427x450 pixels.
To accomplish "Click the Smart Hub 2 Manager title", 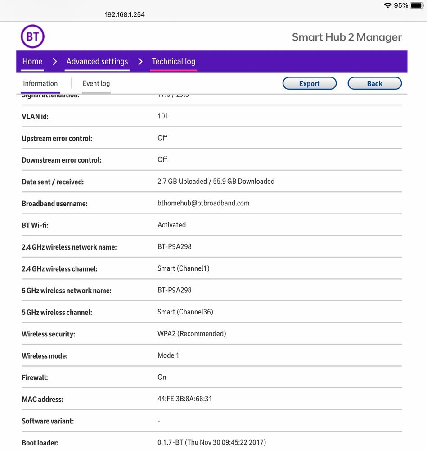I will pyautogui.click(x=346, y=37).
